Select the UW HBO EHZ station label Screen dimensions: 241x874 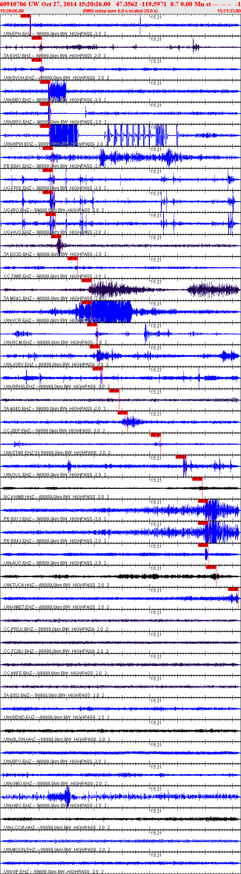[x=18, y=806]
